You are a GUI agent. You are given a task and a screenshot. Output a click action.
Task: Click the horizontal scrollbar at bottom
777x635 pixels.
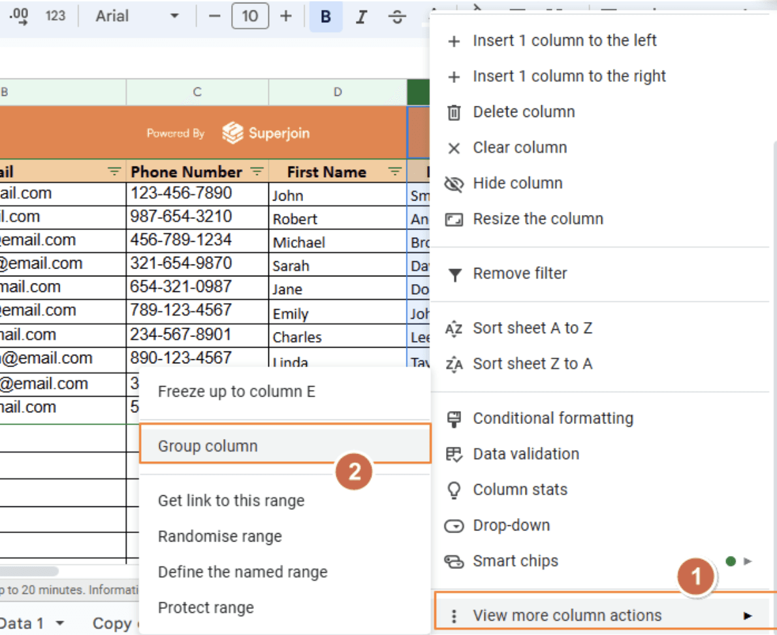pos(29,571)
